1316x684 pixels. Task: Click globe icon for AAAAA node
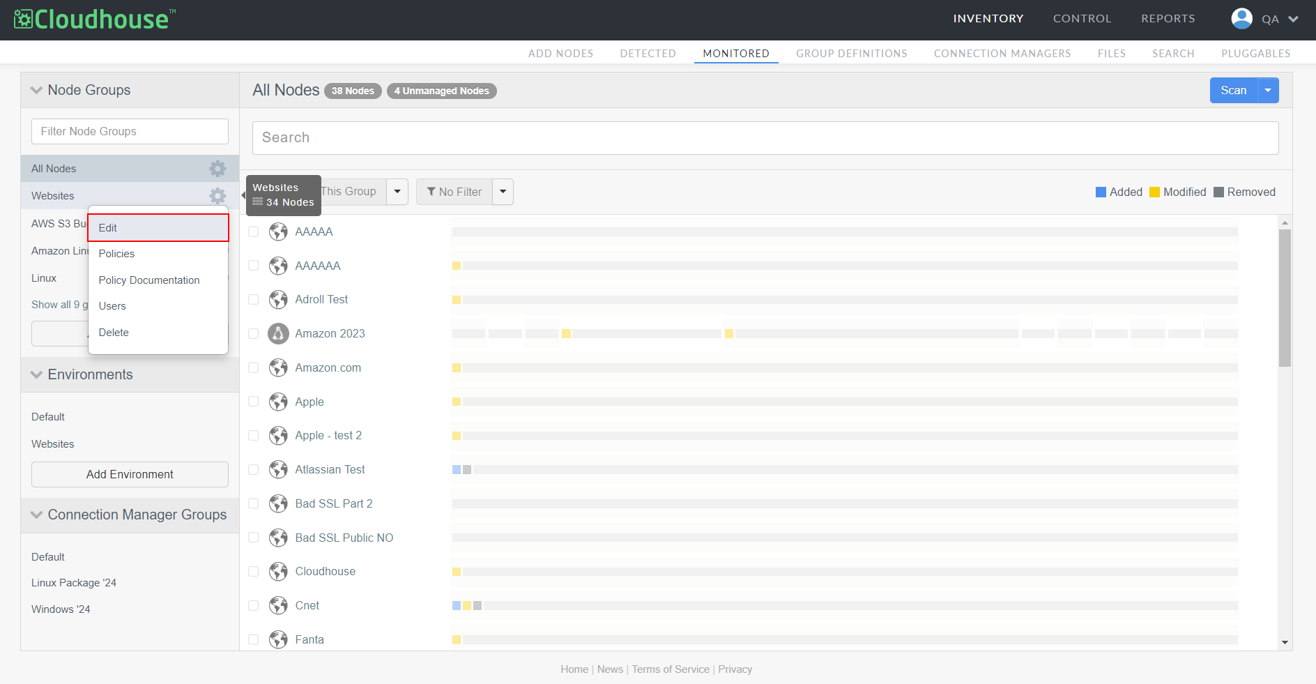click(x=278, y=231)
